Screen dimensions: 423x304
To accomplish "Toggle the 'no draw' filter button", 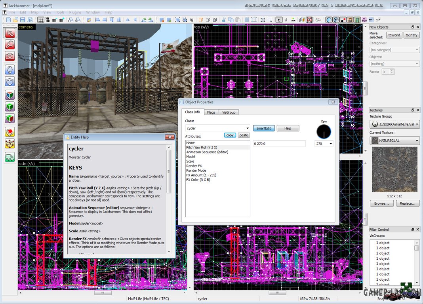I will tap(364, 20).
